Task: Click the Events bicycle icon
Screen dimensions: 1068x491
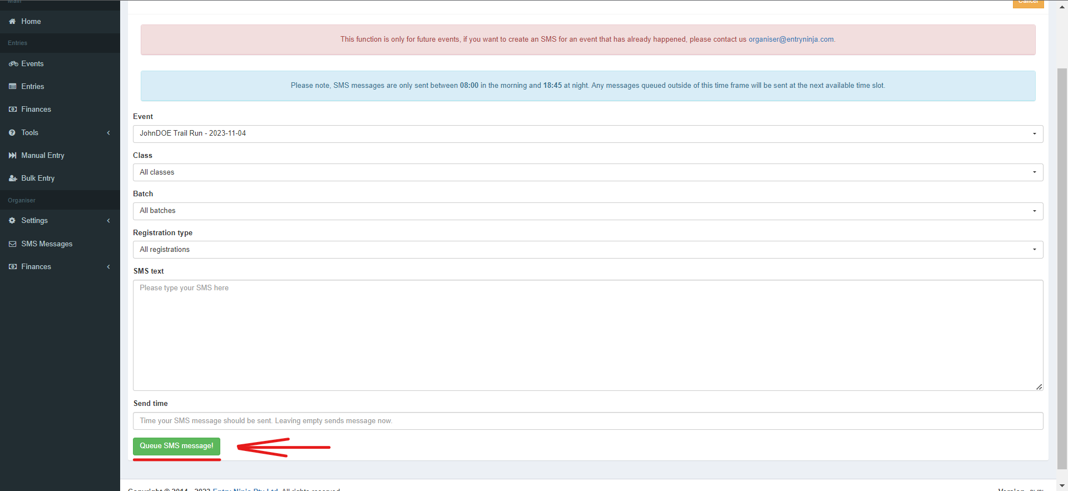Action: point(13,63)
